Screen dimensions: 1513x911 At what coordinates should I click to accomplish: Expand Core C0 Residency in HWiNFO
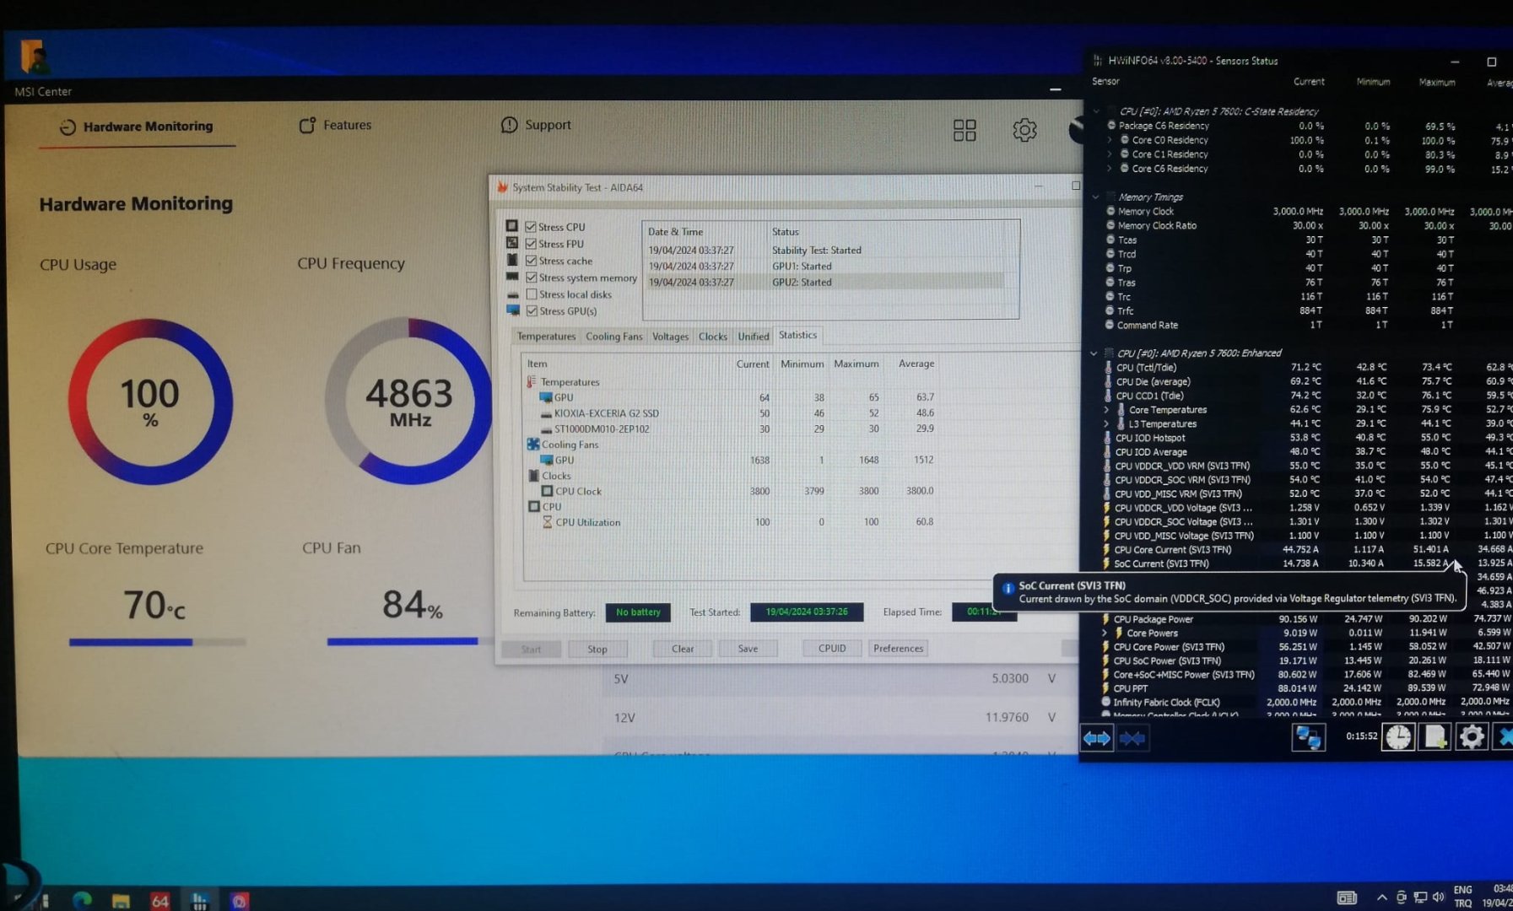pyautogui.click(x=1109, y=140)
